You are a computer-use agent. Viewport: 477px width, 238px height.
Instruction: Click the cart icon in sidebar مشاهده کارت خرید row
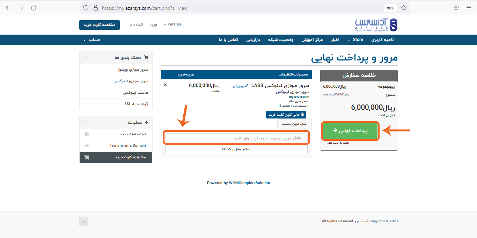(x=87, y=158)
